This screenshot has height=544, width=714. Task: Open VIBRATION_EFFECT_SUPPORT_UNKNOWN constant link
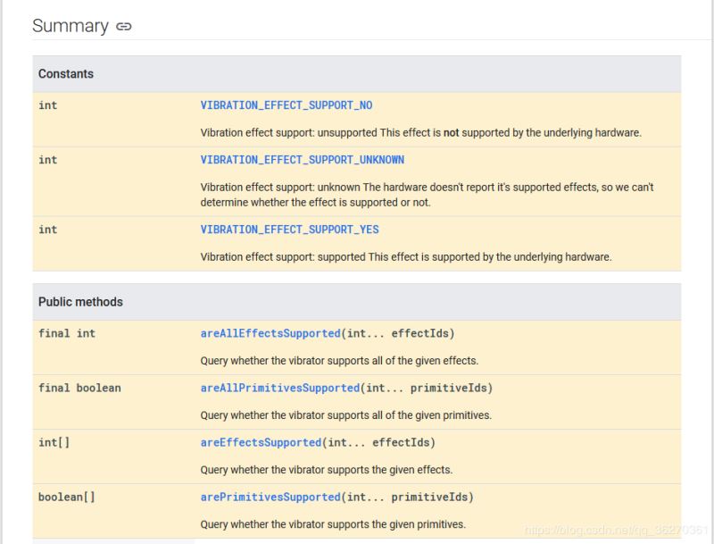[x=302, y=160]
